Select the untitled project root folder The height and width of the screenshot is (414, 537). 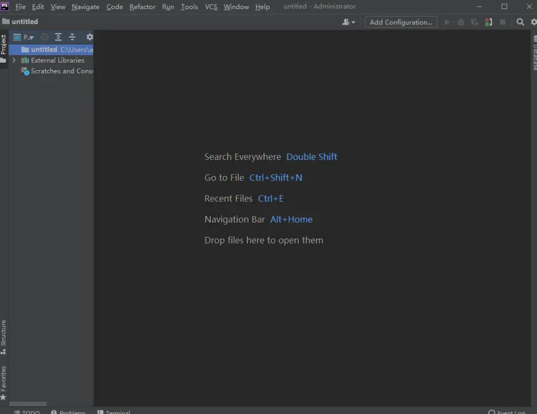tap(51, 50)
